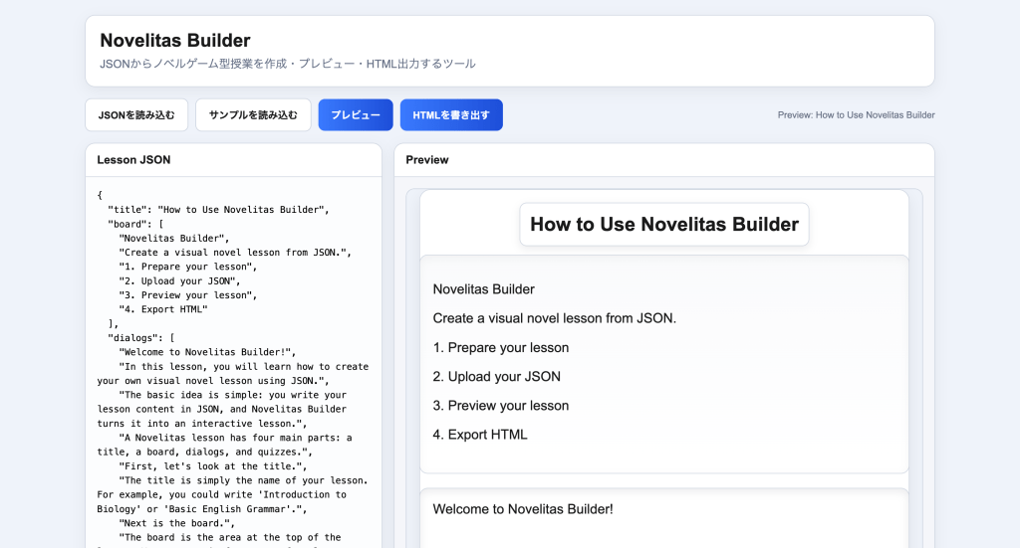The image size is (1020, 548).
Task: Click the JSONからノベルゲーム型授業 subtitle text
Action: 288,64
